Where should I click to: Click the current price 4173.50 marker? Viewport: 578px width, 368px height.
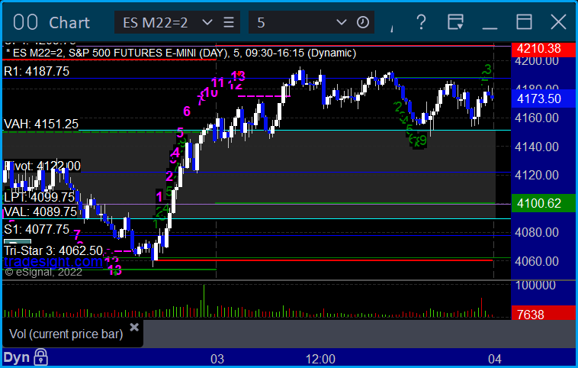[543, 98]
